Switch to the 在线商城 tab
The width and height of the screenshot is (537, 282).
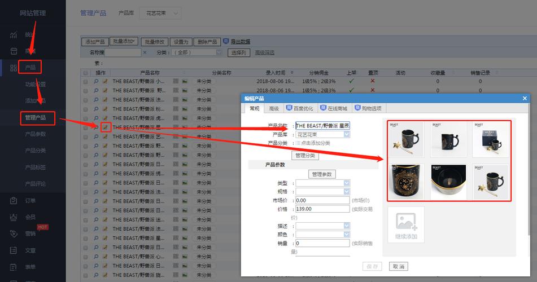click(x=334, y=108)
